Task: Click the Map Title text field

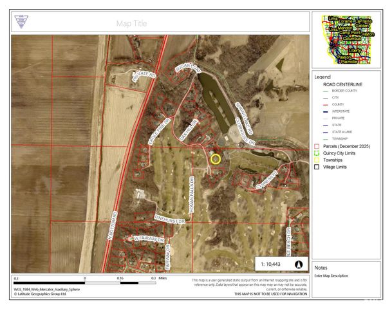Action: (x=131, y=24)
